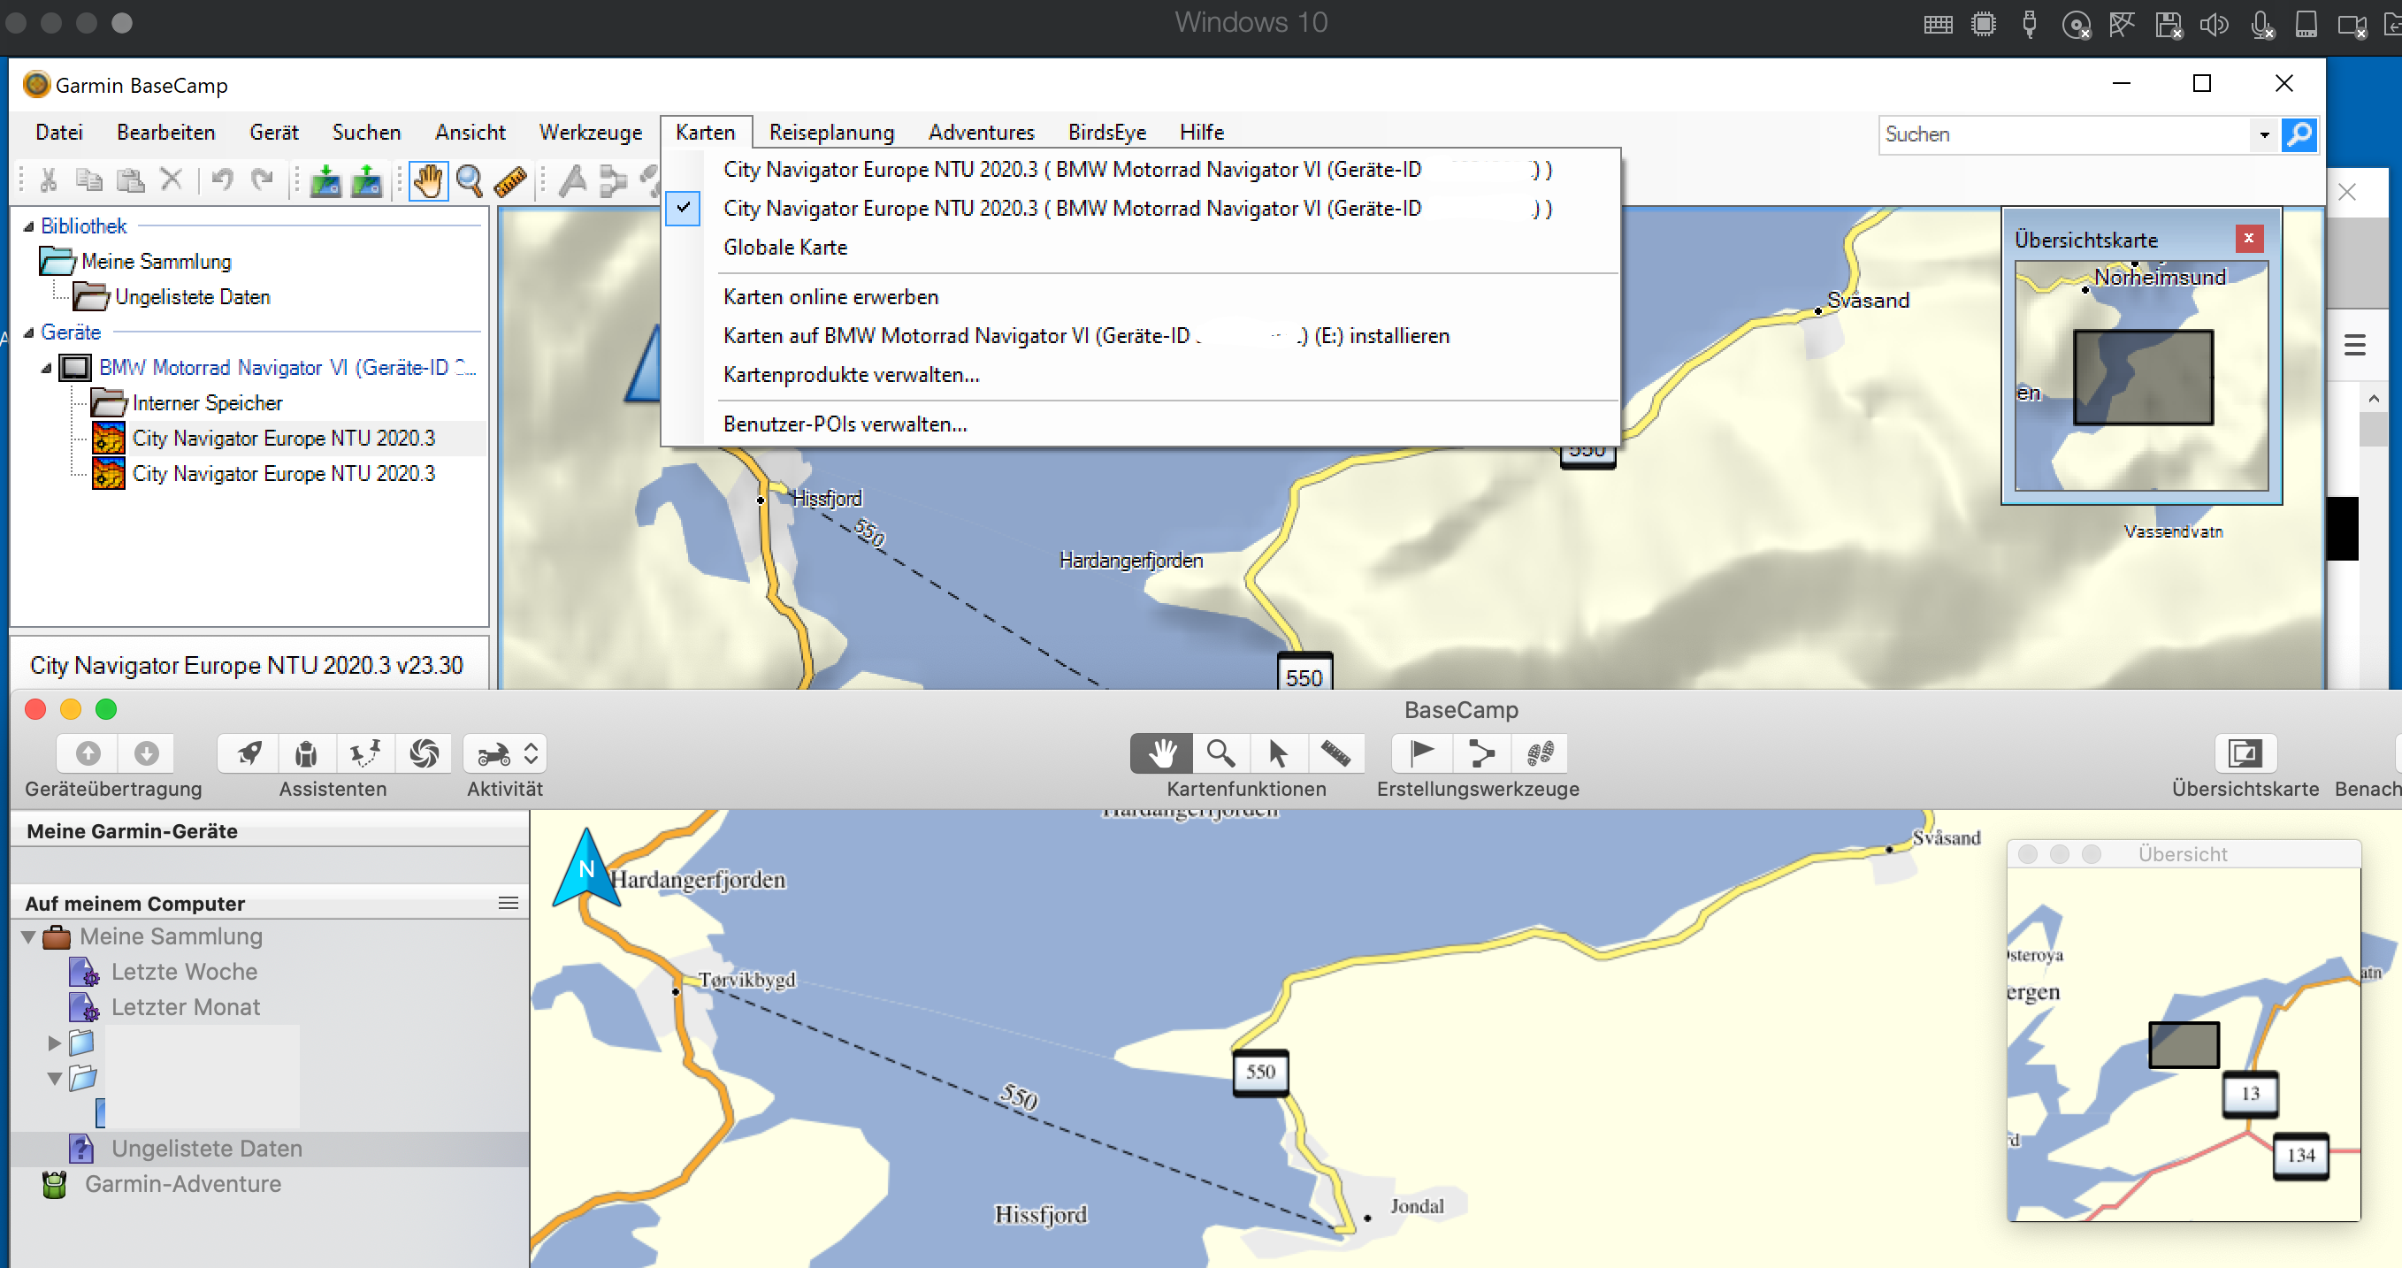Toggle the Übersichtskarte button in Mac toolbar

pyautogui.click(x=2245, y=752)
